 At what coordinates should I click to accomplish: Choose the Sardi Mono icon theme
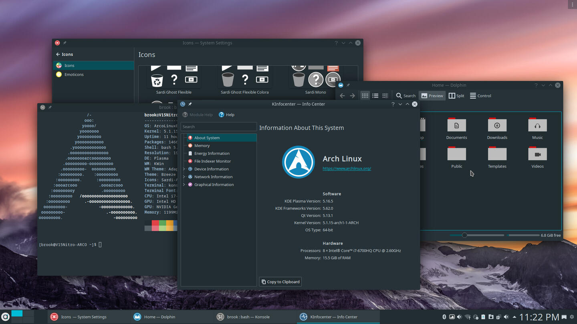[x=315, y=80]
